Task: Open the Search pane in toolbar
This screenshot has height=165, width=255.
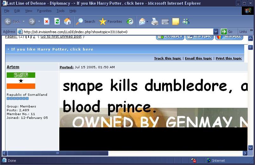Action: pos(86,21)
